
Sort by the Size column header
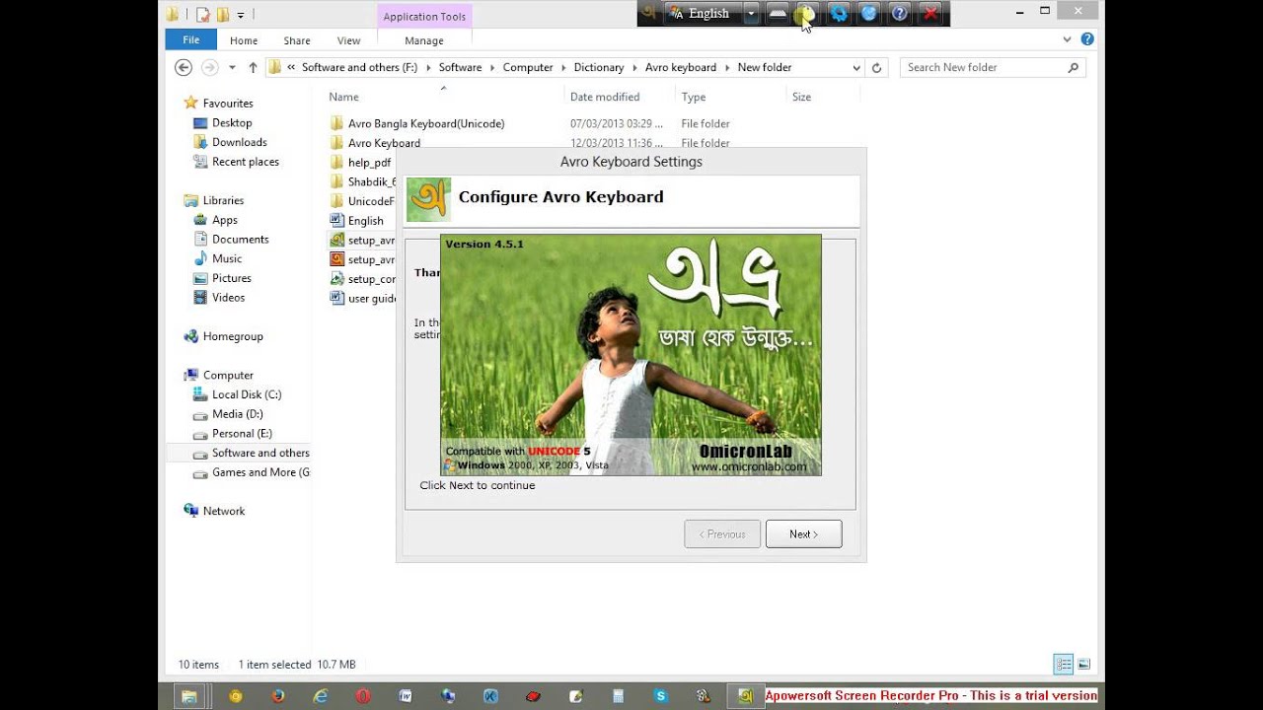823,97
